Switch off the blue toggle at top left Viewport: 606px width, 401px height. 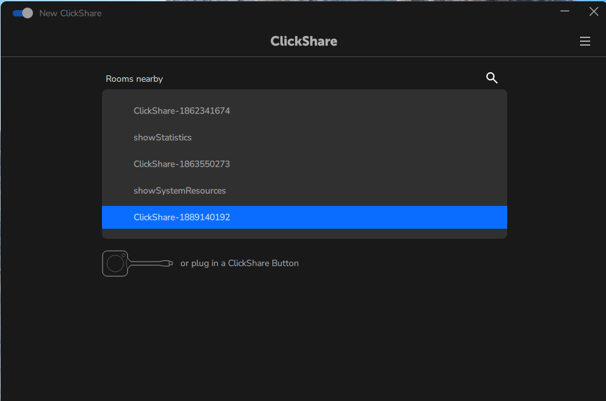(x=22, y=13)
